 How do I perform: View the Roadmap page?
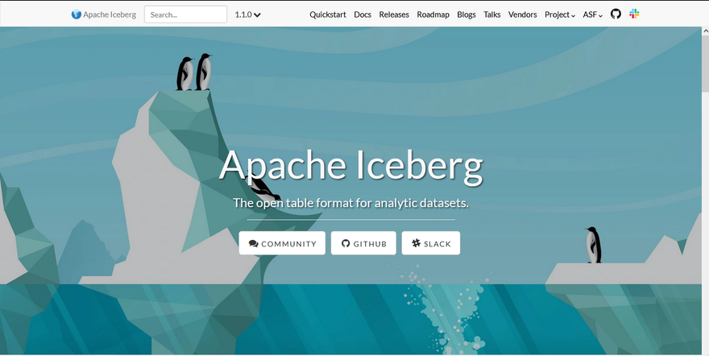coord(433,14)
